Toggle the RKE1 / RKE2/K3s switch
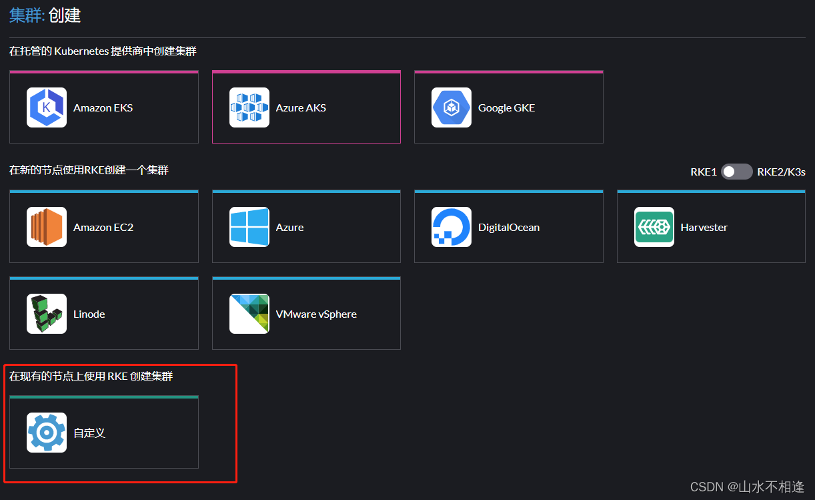The height and width of the screenshot is (500, 815). click(736, 172)
